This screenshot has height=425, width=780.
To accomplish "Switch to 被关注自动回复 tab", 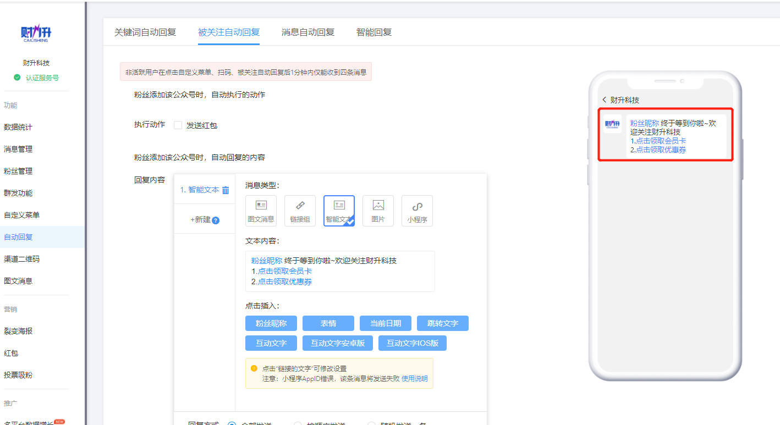I will pyautogui.click(x=229, y=32).
